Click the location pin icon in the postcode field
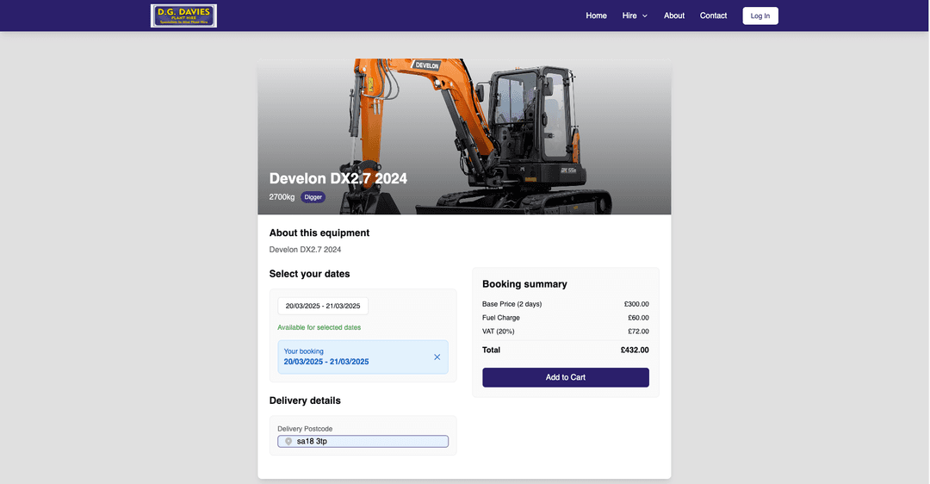Viewport: 930px width, 484px height. pos(288,441)
